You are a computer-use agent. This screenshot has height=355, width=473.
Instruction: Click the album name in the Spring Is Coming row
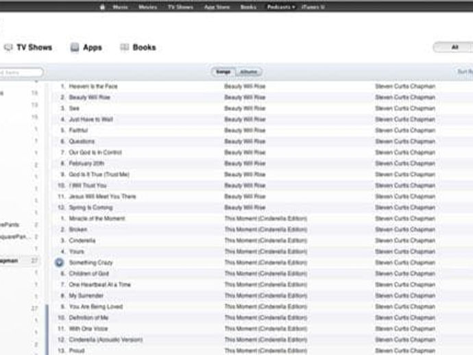click(245, 208)
